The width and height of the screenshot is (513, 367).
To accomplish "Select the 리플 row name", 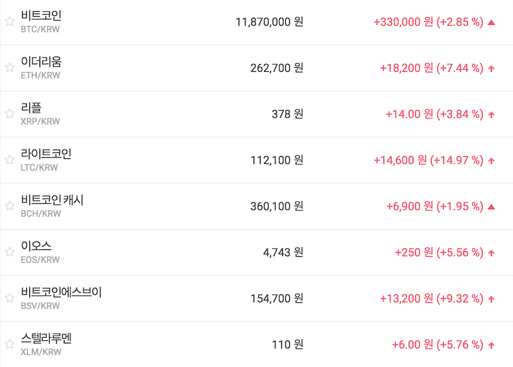I will (x=31, y=108).
